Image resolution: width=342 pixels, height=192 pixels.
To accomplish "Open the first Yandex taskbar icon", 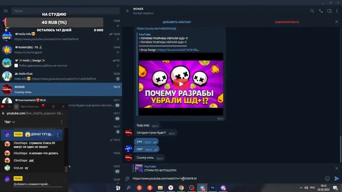I will [x=139, y=188].
